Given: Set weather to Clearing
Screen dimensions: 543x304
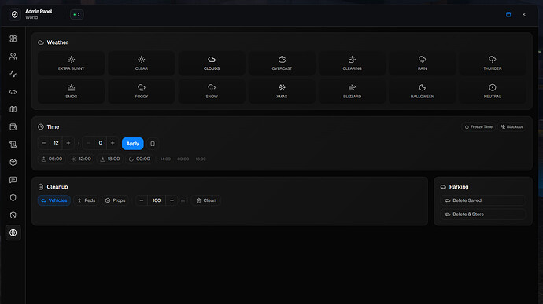Looking at the screenshot, I should [x=352, y=64].
